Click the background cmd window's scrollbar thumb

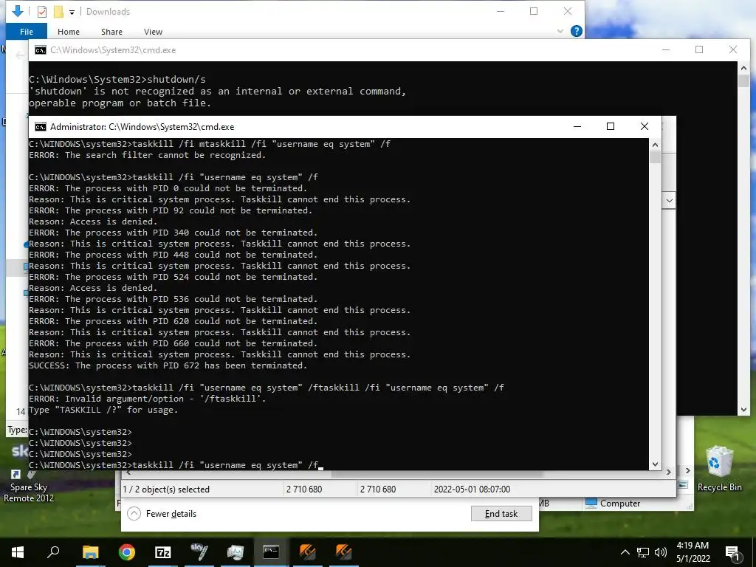click(743, 80)
